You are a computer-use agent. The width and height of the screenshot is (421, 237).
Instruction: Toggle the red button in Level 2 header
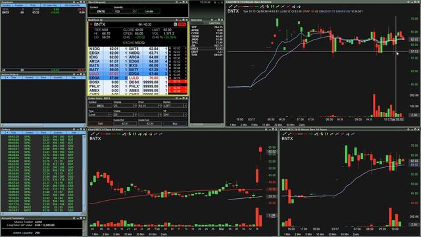tap(182, 24)
